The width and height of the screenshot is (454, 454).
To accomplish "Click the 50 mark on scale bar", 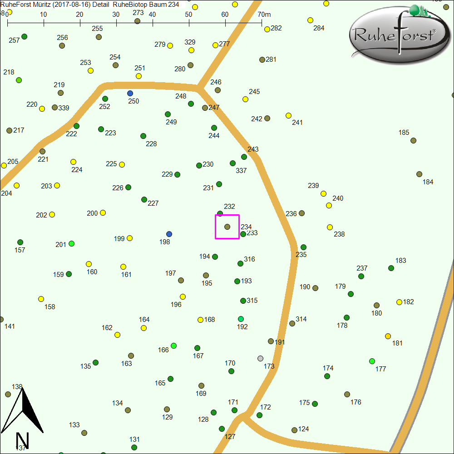I will click(x=188, y=21).
